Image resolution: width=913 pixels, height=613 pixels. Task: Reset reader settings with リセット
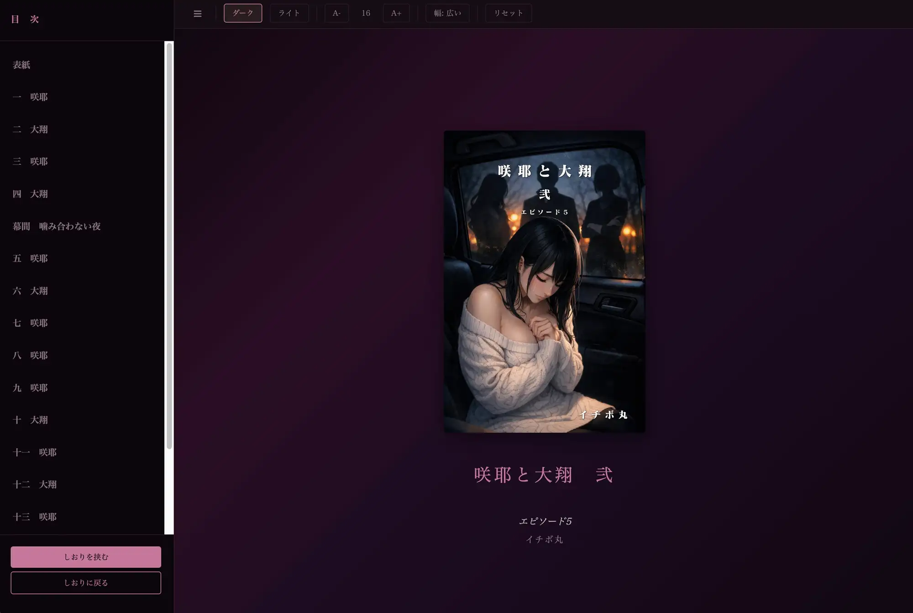pyautogui.click(x=508, y=13)
